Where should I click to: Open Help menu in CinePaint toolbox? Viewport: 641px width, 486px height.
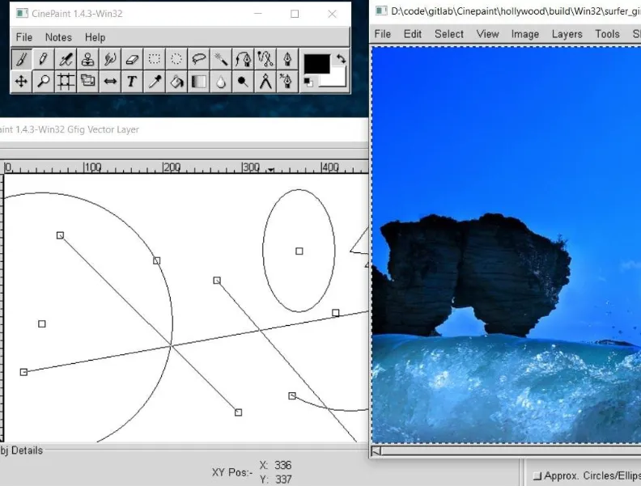point(95,37)
